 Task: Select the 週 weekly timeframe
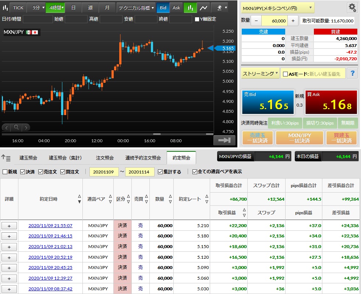(x=90, y=8)
